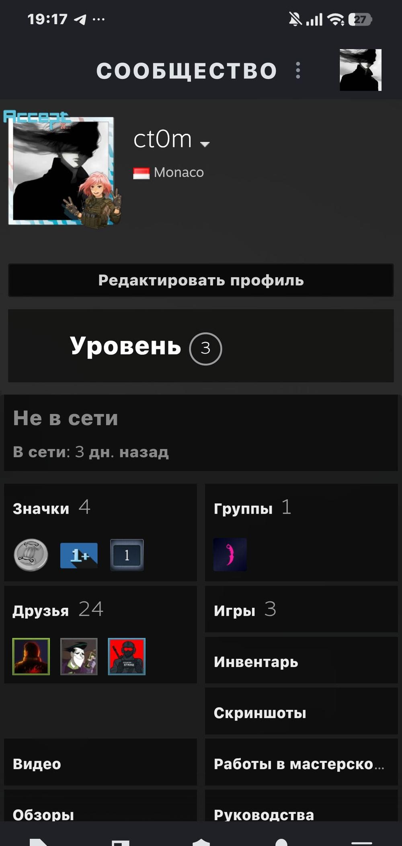This screenshot has width=402, height=846.
Task: Open the Уровень 3 level panel
Action: (201, 346)
